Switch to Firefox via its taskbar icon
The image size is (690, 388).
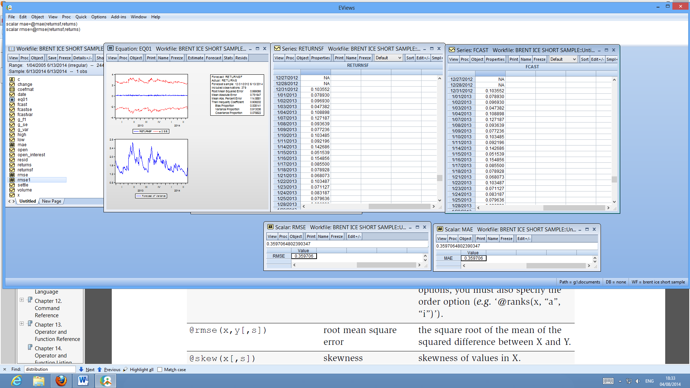coord(61,380)
